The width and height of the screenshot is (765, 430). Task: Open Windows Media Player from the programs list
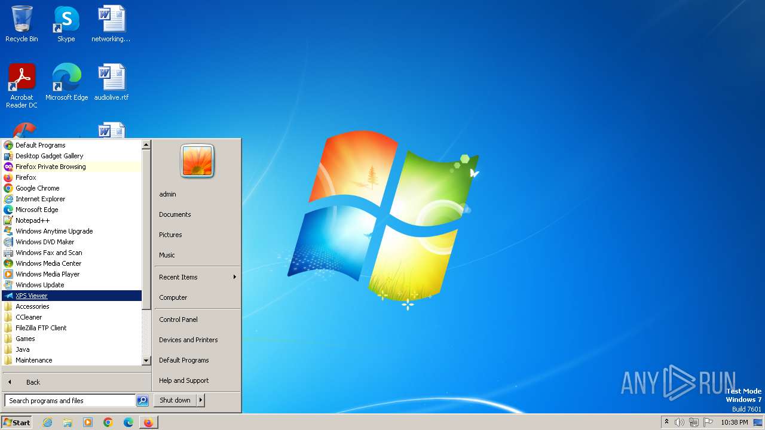coord(72,274)
